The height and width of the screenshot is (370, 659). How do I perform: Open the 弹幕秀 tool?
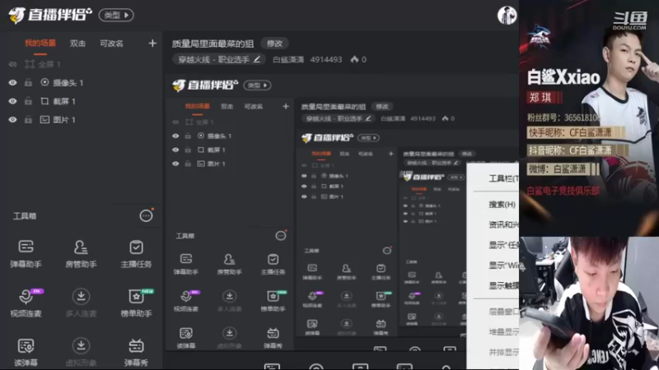tap(136, 353)
